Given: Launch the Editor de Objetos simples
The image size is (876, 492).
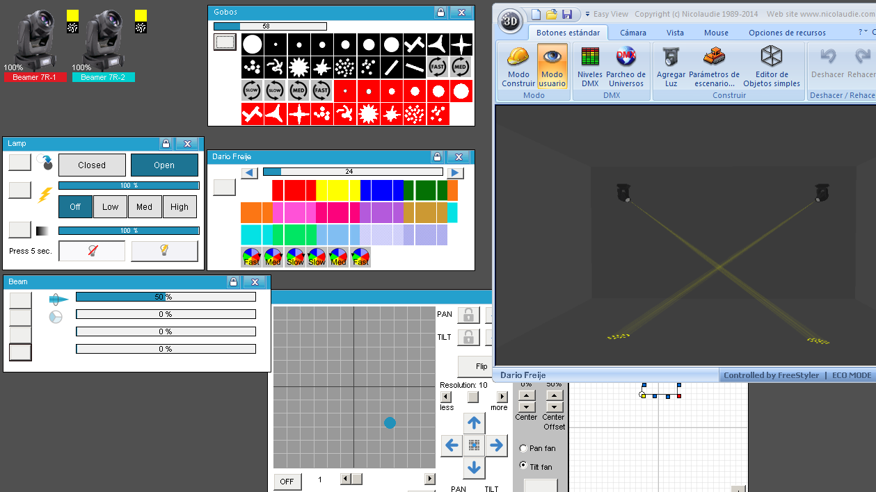Looking at the screenshot, I should pyautogui.click(x=771, y=66).
